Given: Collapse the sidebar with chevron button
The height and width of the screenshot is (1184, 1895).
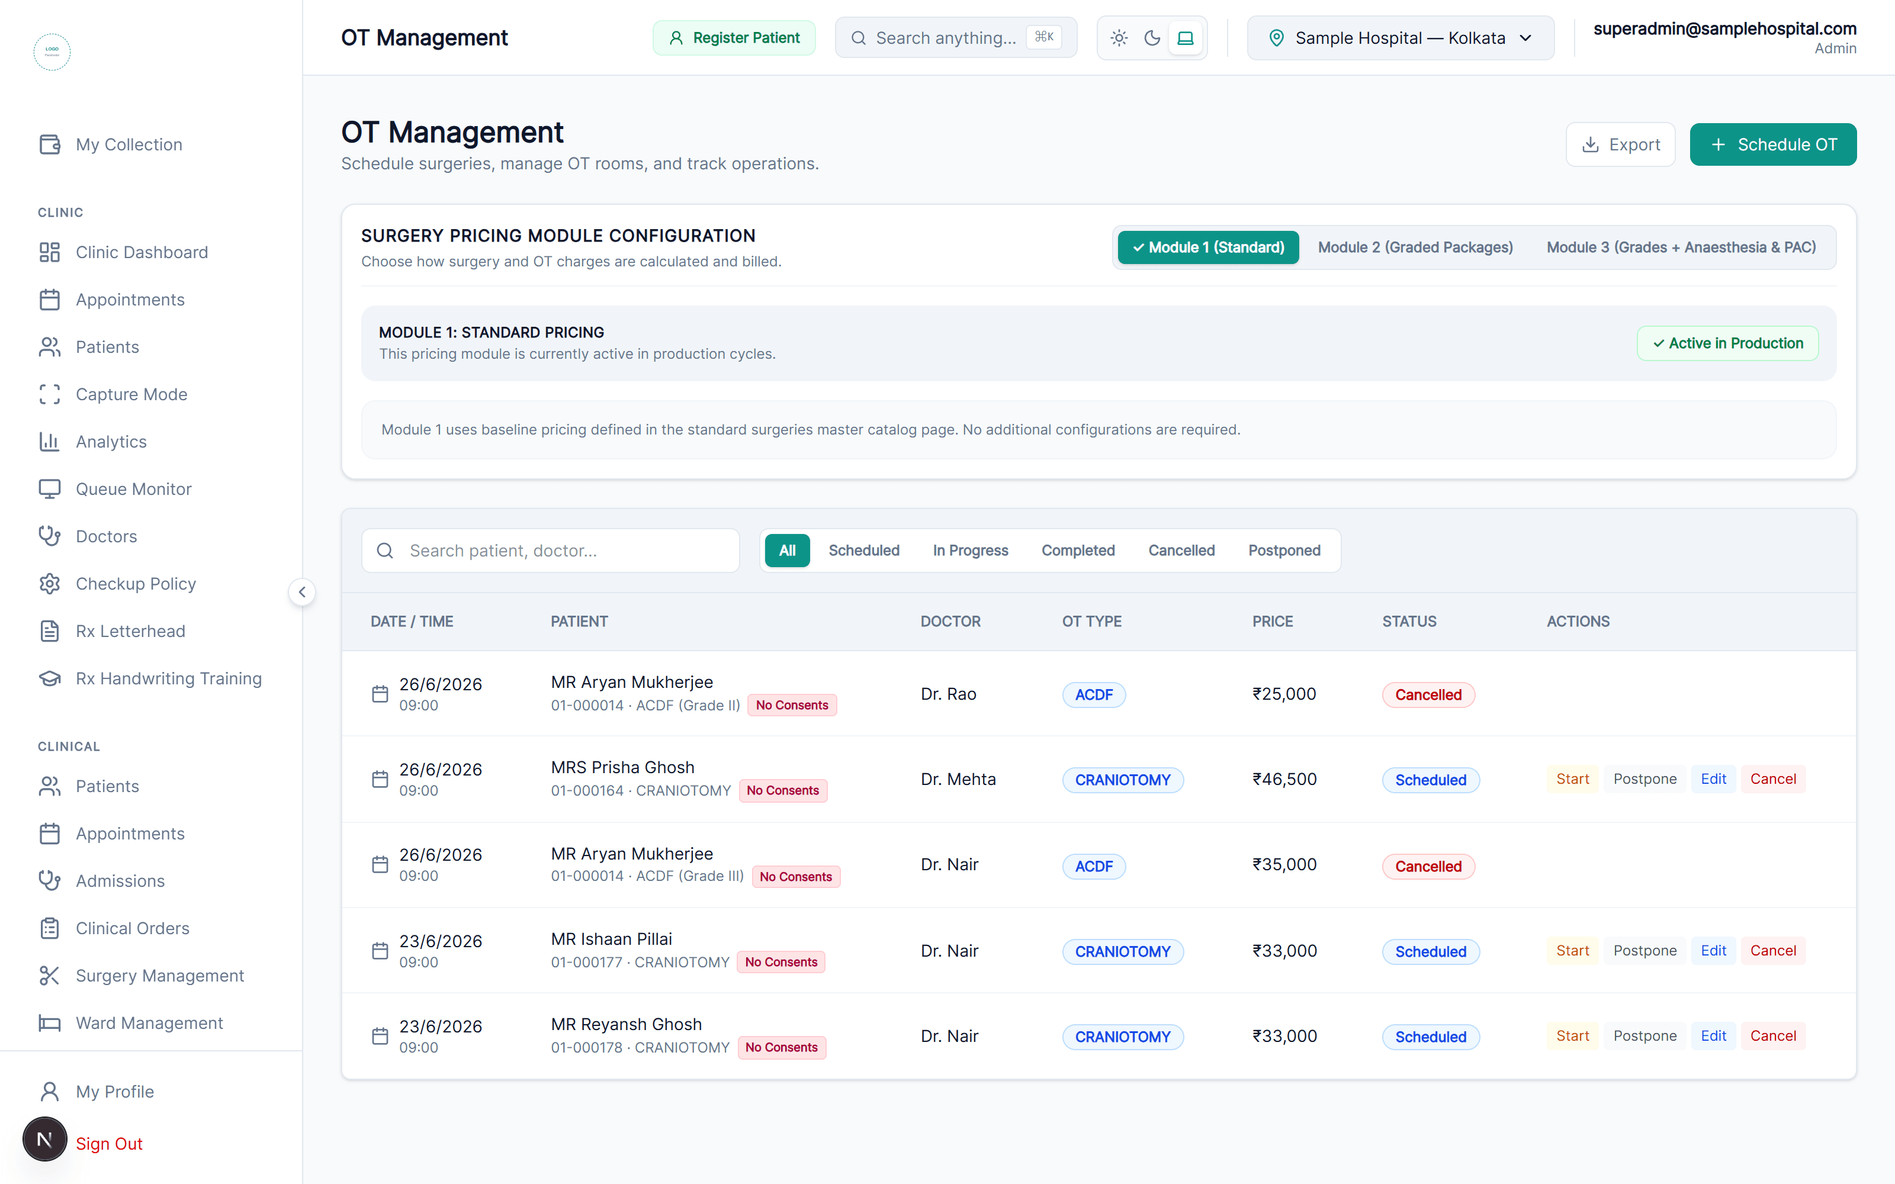Looking at the screenshot, I should click(x=302, y=592).
